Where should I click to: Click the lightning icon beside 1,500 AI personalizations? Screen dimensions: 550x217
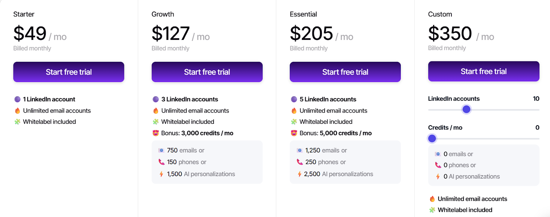click(x=162, y=174)
